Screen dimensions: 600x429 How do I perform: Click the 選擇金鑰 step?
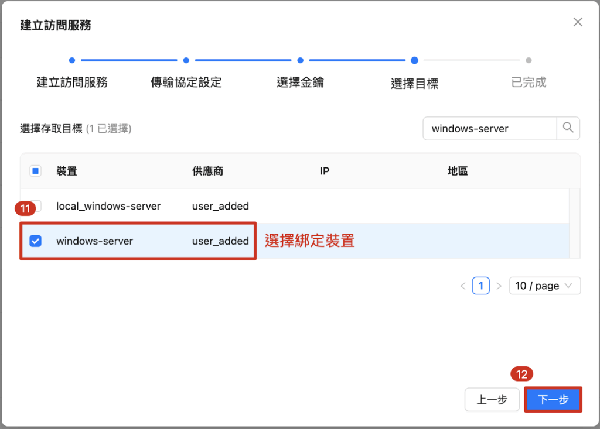(300, 82)
